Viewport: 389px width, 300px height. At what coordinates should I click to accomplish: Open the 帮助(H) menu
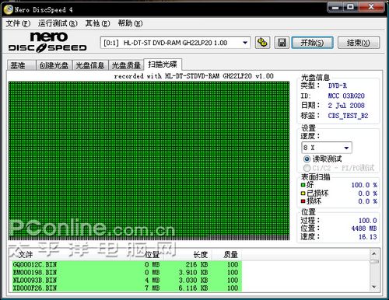pos(130,23)
